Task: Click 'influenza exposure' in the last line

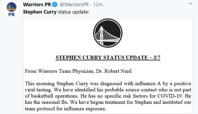Action: (85, 109)
